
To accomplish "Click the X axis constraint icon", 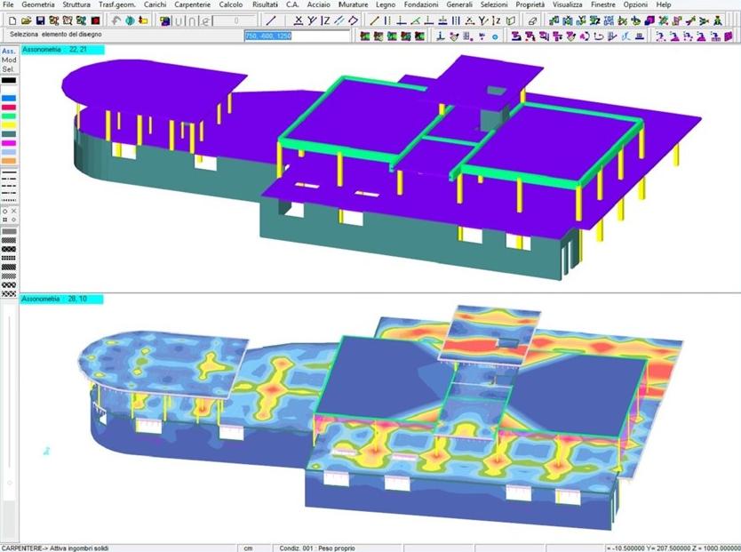I will point(299,20).
